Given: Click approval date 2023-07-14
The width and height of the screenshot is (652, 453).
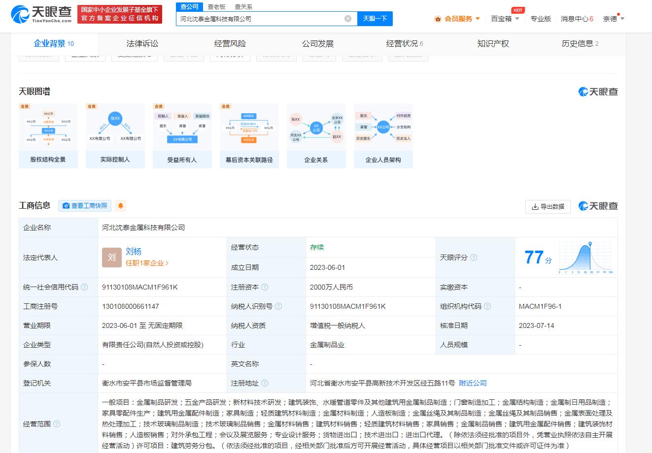Looking at the screenshot, I should [537, 325].
